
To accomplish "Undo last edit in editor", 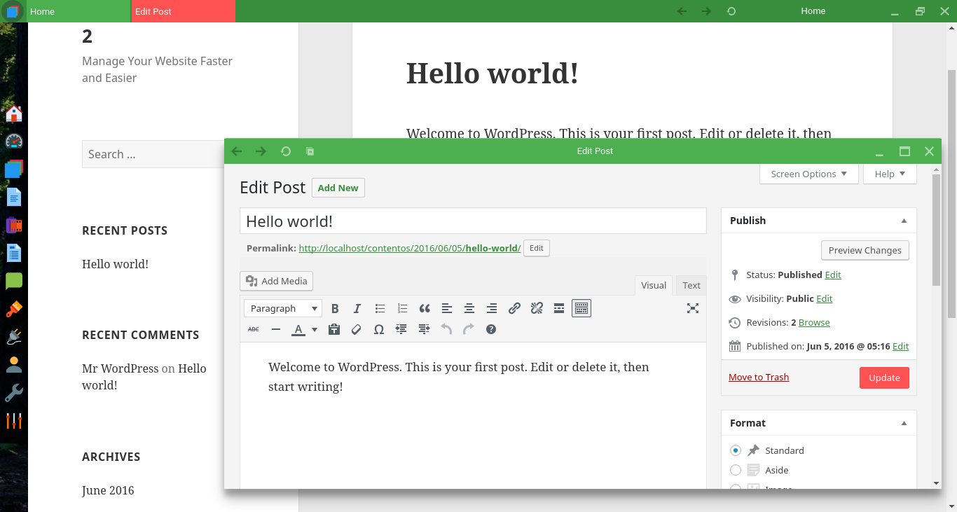I will [446, 329].
